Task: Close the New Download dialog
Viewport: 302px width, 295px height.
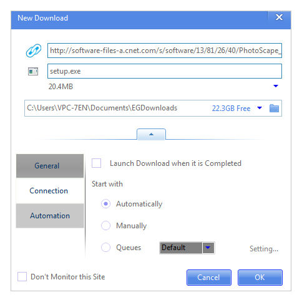Action: click(x=279, y=17)
